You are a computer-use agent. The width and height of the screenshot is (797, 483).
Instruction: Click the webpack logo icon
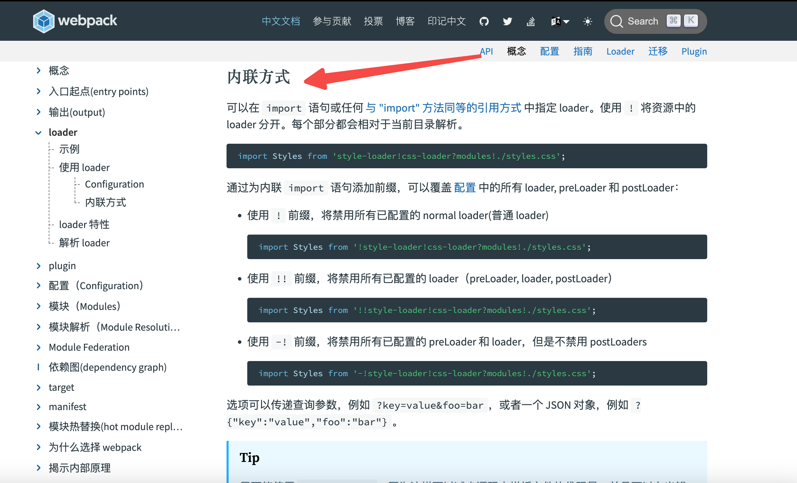[x=44, y=21]
